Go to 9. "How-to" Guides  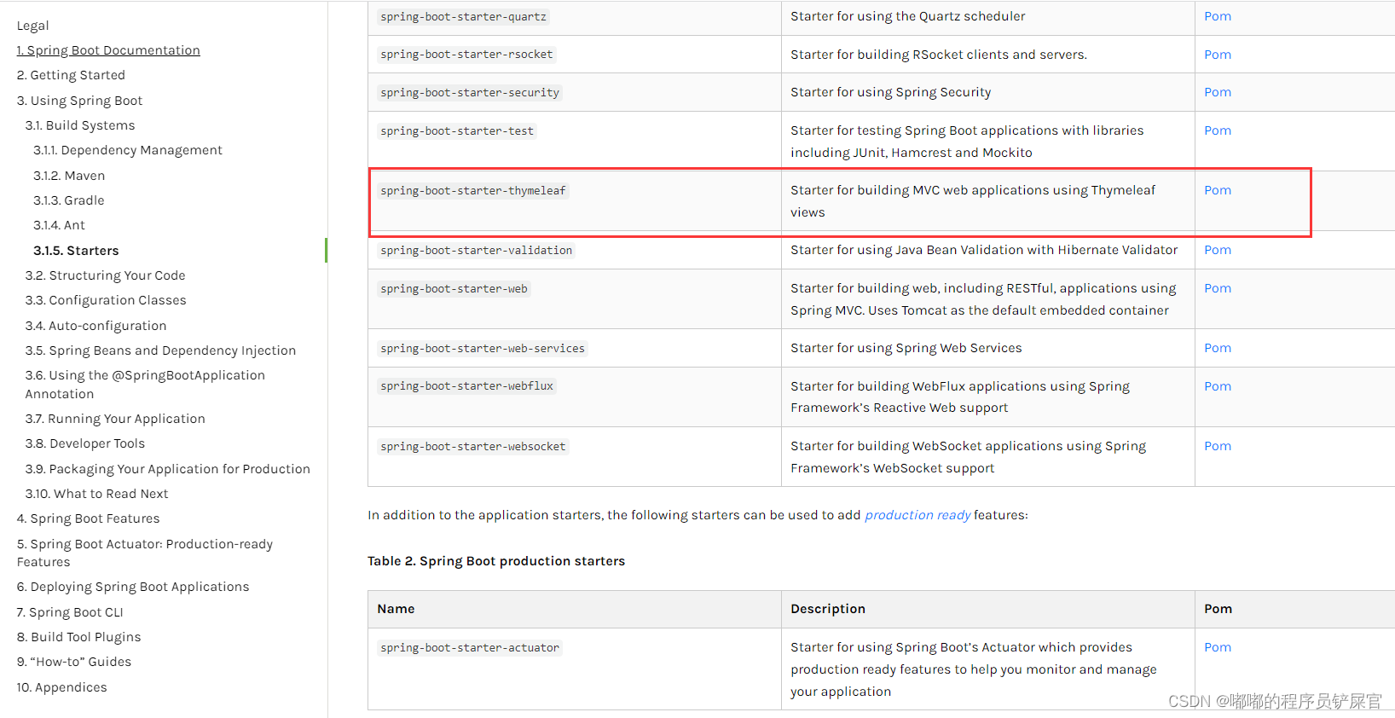coord(74,662)
